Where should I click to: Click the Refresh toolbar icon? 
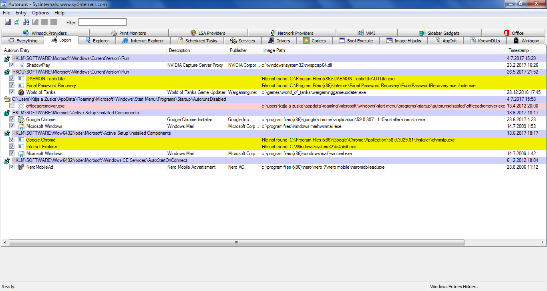point(17,22)
